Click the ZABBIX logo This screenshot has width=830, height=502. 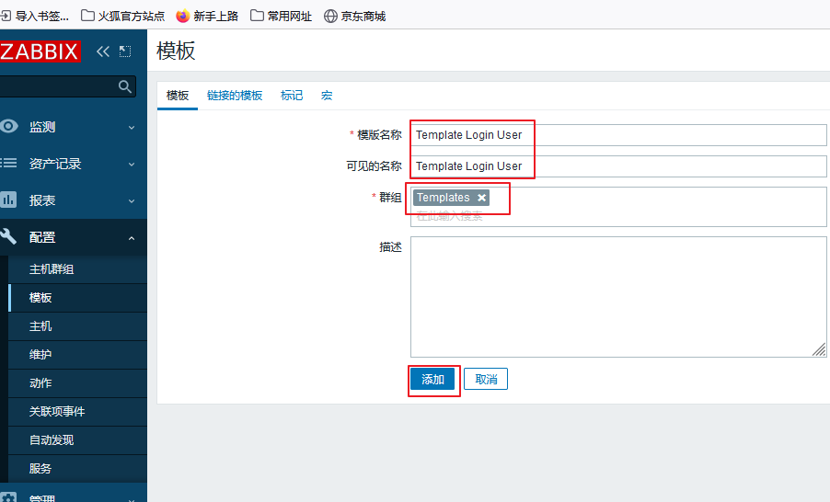40,51
